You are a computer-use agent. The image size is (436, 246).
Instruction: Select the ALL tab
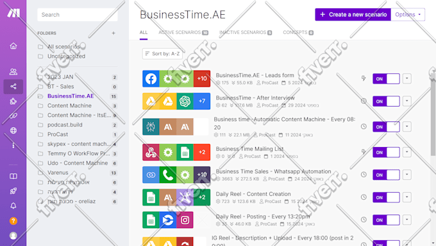click(x=144, y=33)
